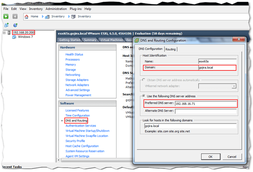This screenshot has height=172, width=253.
Task: Click the Alternate DNS Server field
Action: coord(206,111)
